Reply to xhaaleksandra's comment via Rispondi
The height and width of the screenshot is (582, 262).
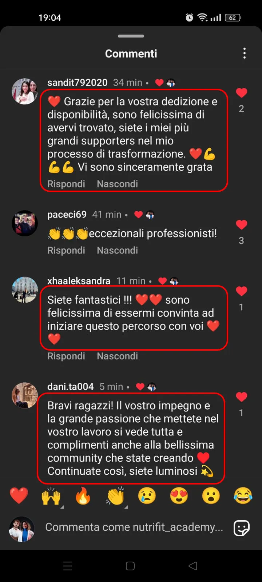pos(66,356)
